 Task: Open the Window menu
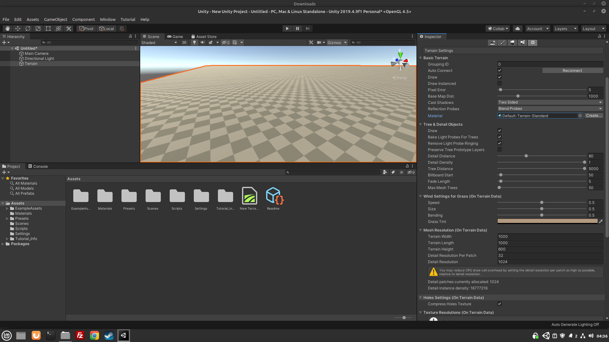point(108,19)
